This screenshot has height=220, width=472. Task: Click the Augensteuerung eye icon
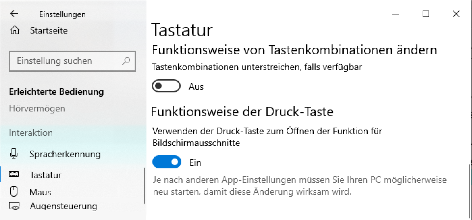pos(15,207)
